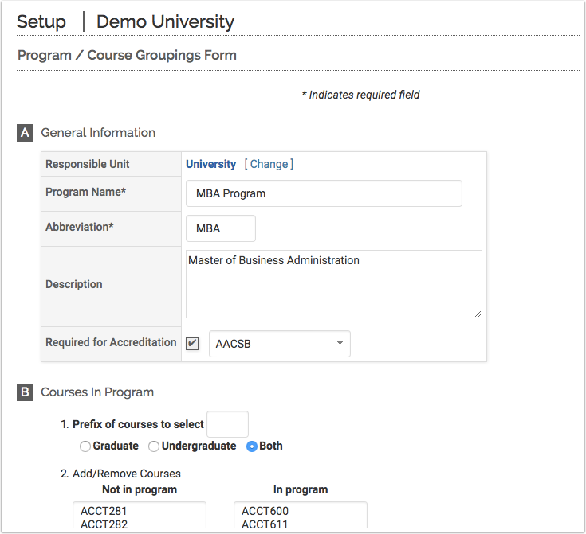Select the Both radio button
The width and height of the screenshot is (586, 534).
point(252,446)
